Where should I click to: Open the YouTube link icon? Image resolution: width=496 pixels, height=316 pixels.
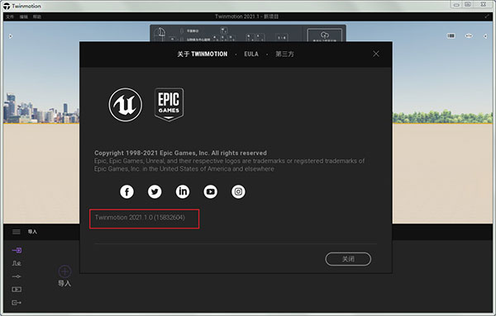[x=210, y=191]
